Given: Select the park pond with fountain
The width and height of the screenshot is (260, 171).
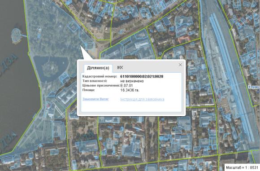Looking at the screenshot, I should pyautogui.click(x=51, y=68).
